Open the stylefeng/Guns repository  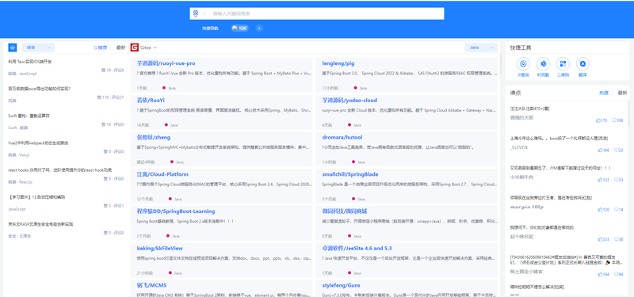[342, 285]
